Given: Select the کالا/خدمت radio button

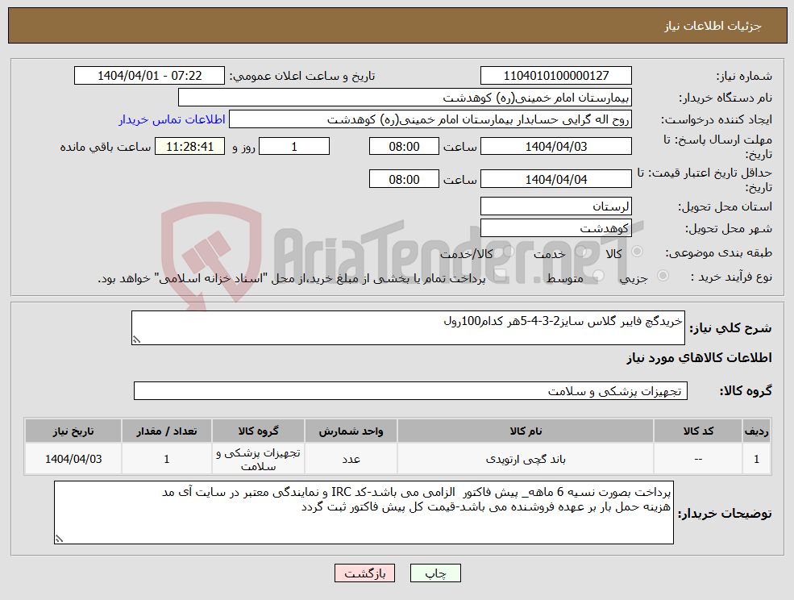Looking at the screenshot, I should coord(508,252).
